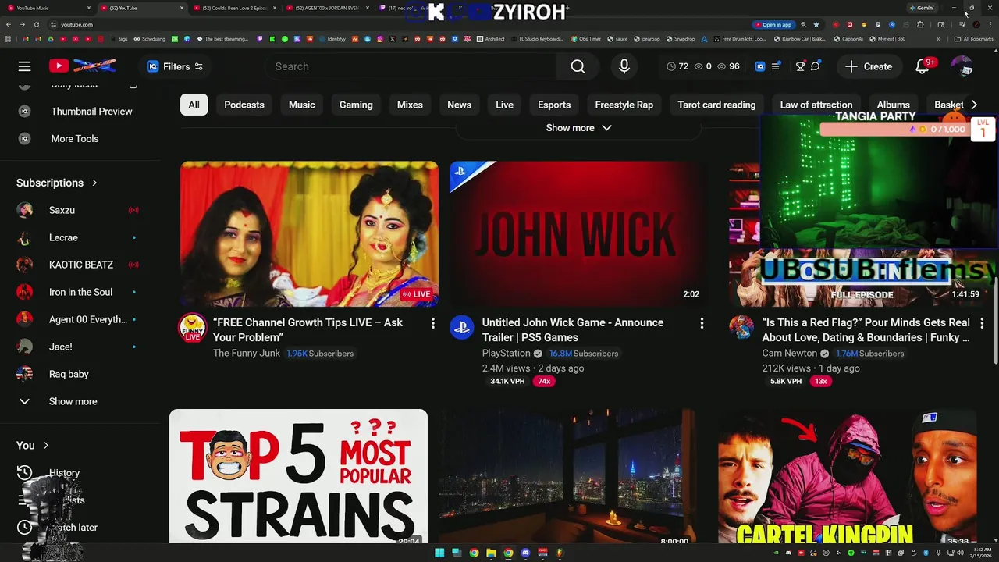This screenshot has height=562, width=999.
Task: Click the Create button
Action: (869, 66)
